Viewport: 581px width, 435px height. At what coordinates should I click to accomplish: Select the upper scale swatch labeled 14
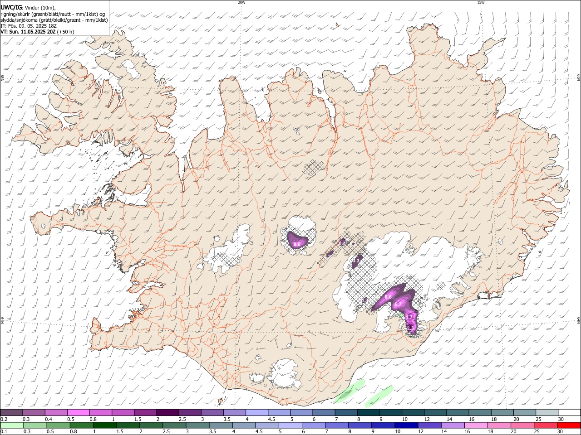click(x=458, y=412)
